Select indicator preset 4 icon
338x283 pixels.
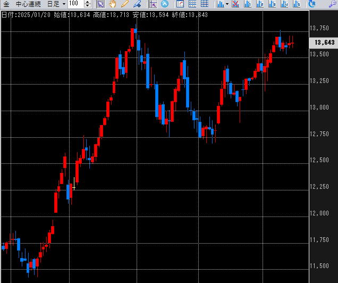point(284,4)
